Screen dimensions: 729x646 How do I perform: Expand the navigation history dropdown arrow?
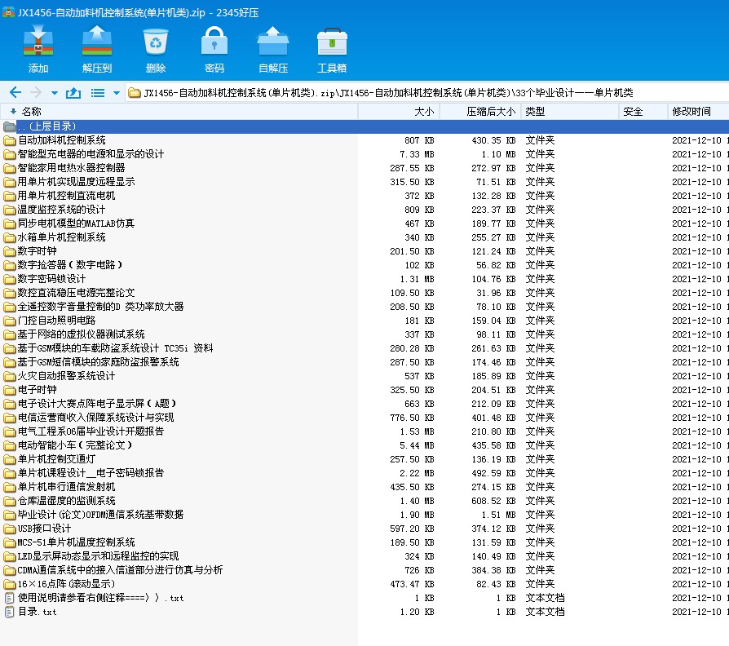(55, 93)
